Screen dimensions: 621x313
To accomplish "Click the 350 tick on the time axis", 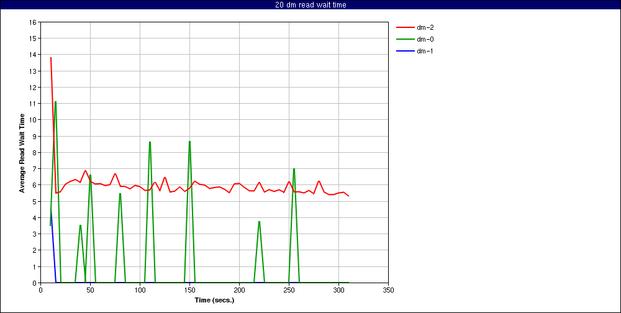I will point(388,290).
